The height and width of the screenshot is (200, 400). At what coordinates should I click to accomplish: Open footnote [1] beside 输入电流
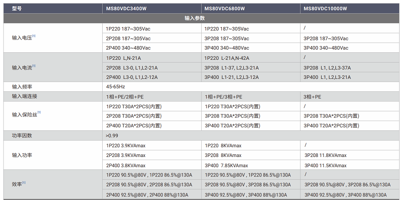click(x=34, y=66)
